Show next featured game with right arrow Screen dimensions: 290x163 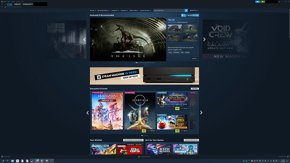coord(204,39)
